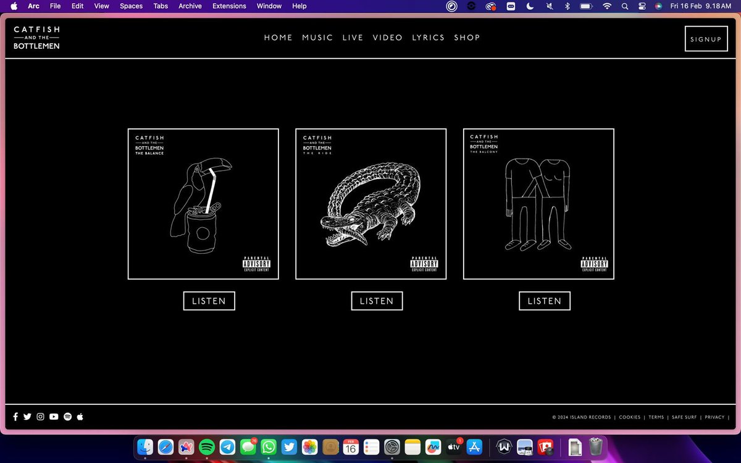Open the Archive menu
Image resolution: width=741 pixels, height=463 pixels.
coord(190,6)
